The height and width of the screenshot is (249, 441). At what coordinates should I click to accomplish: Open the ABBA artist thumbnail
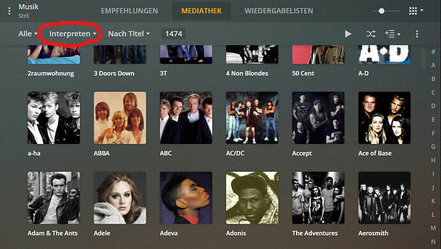point(120,118)
